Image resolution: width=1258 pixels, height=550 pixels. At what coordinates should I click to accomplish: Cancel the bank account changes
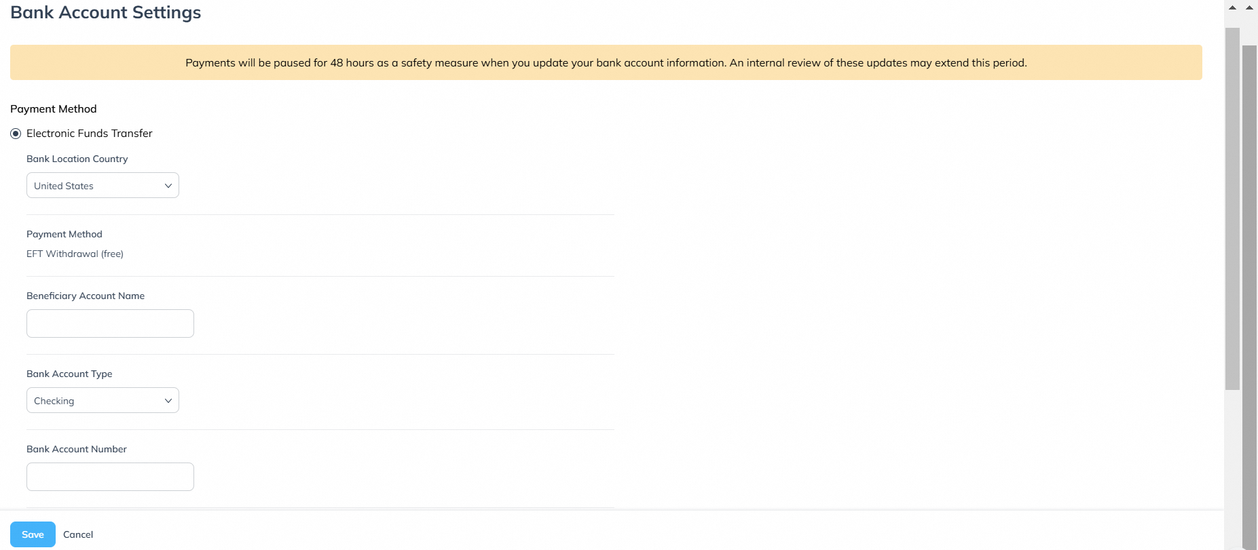click(78, 534)
